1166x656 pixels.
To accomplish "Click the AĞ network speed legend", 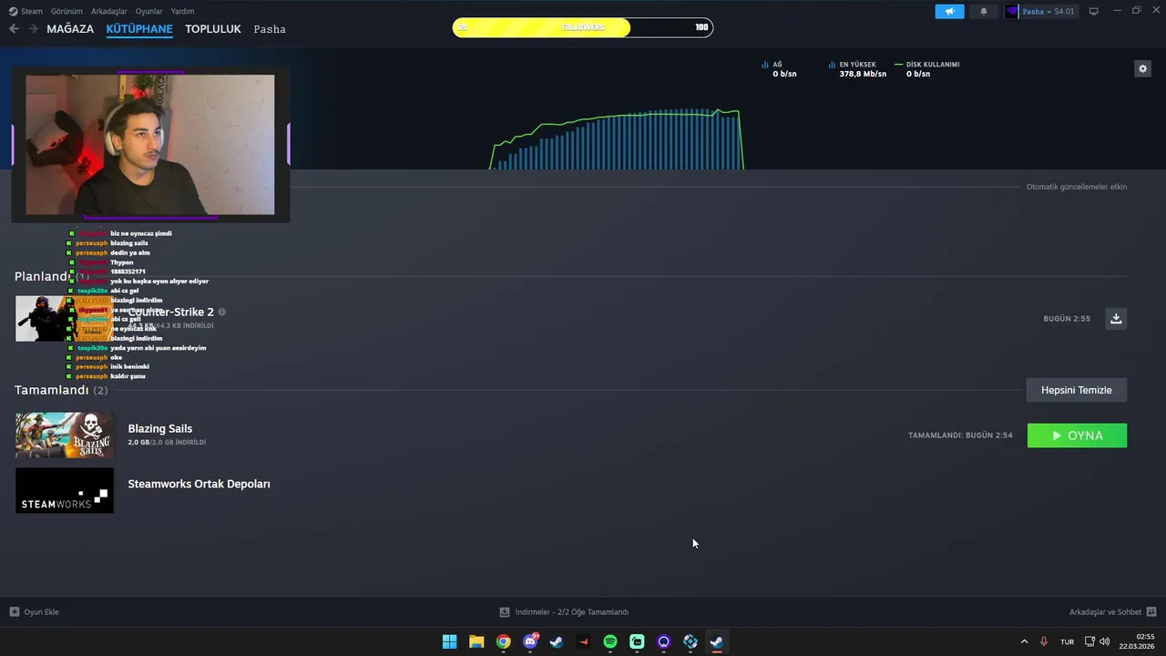I will click(780, 69).
